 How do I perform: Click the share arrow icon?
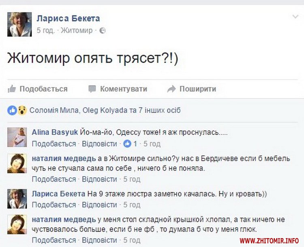(171, 89)
